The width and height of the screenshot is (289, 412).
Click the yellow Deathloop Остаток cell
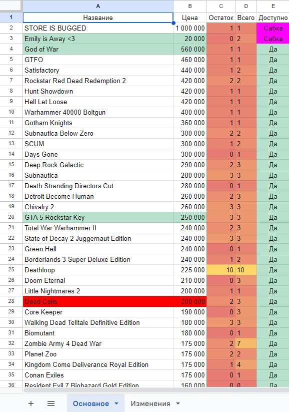(221, 270)
